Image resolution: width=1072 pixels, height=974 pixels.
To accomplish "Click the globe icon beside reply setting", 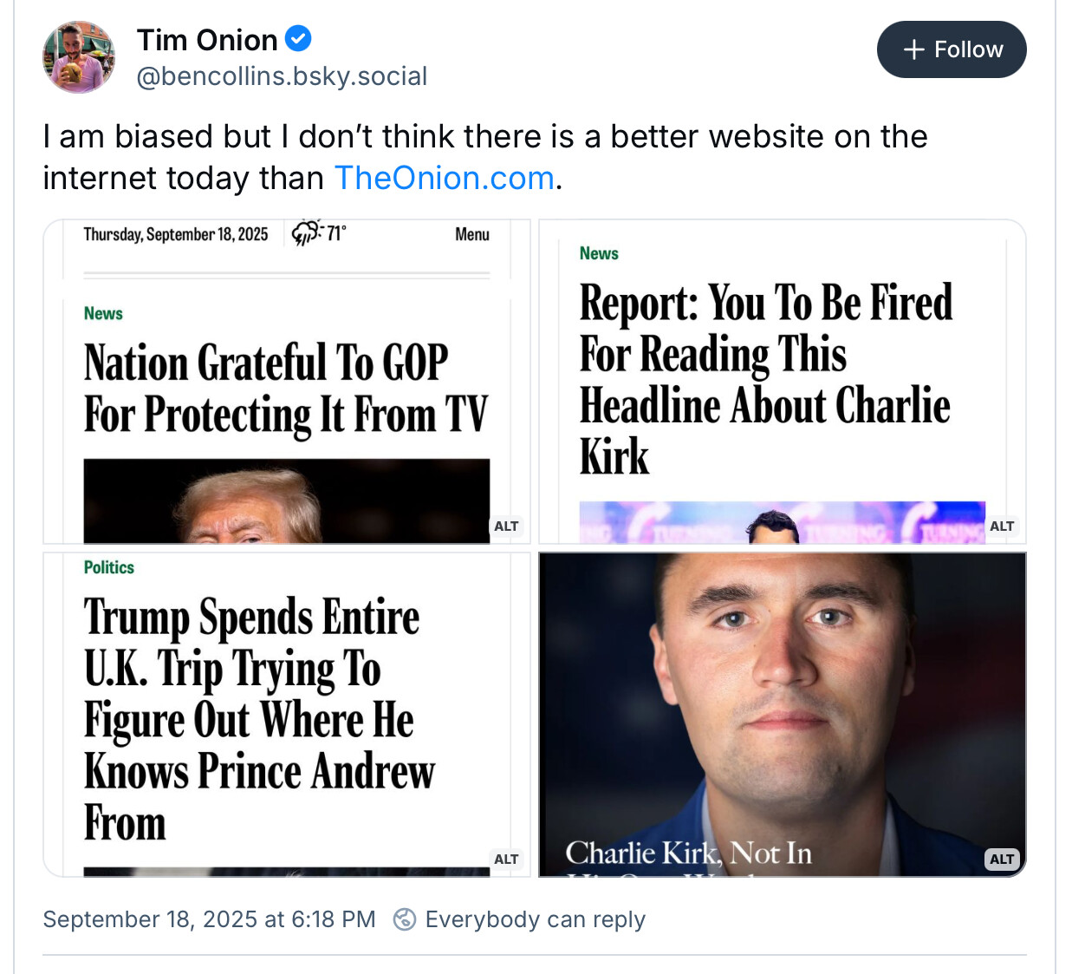I will point(404,919).
